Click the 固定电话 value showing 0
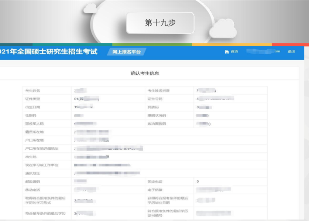Image resolution: width=309 pixels, height=221 pixels. pyautogui.click(x=198, y=182)
